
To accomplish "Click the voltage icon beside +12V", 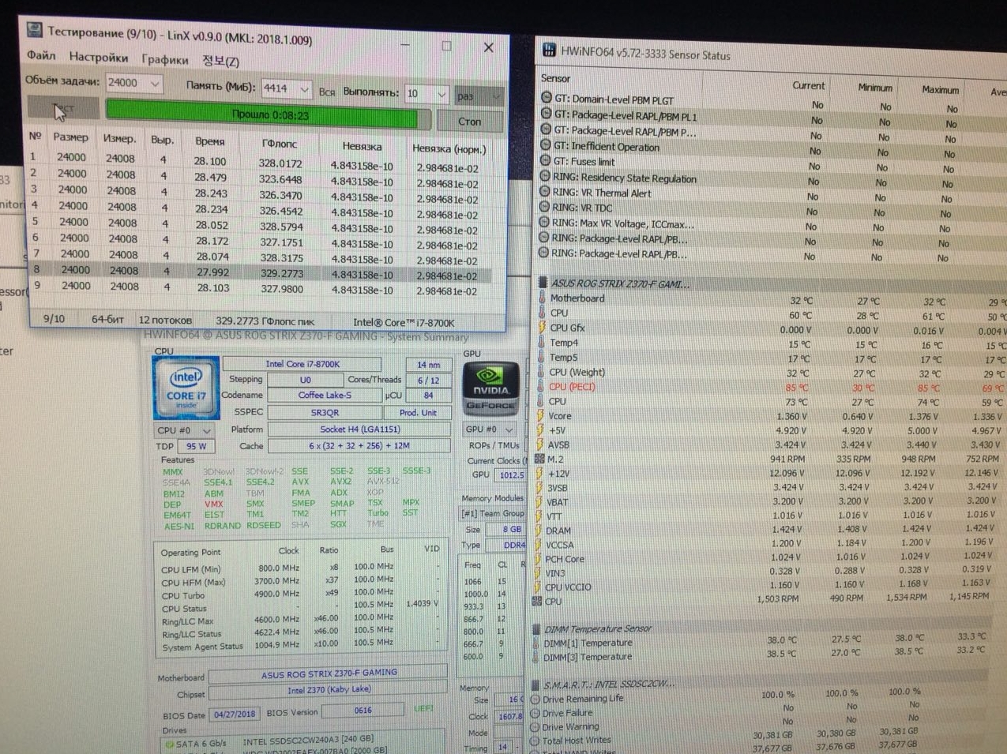I will 539,473.
